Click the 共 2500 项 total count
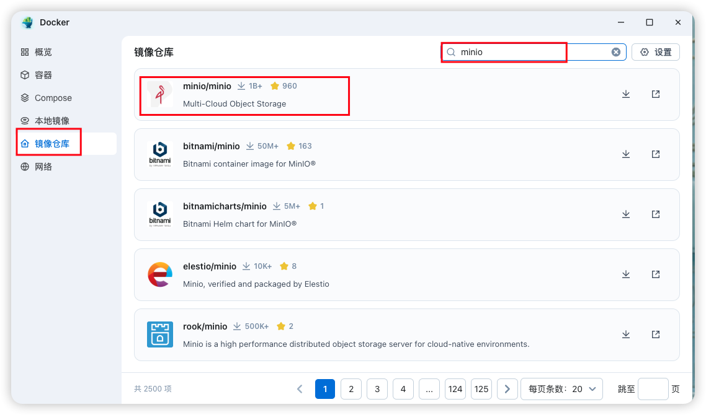 [x=153, y=389]
